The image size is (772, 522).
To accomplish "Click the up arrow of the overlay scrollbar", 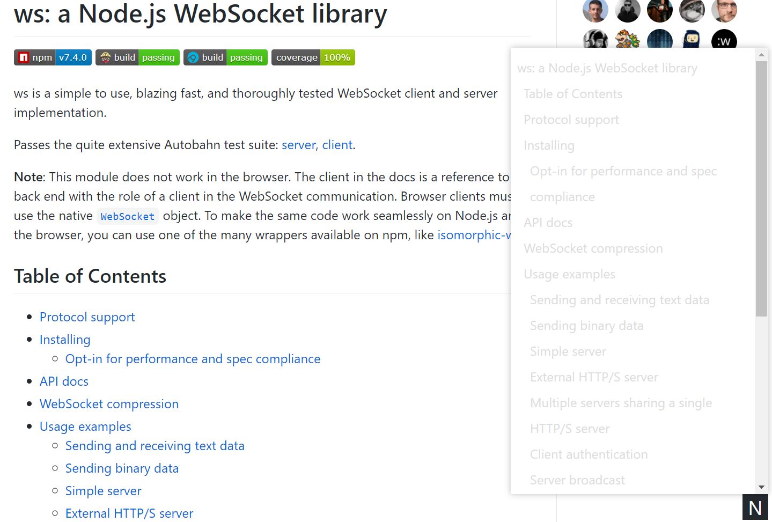I will (x=761, y=54).
